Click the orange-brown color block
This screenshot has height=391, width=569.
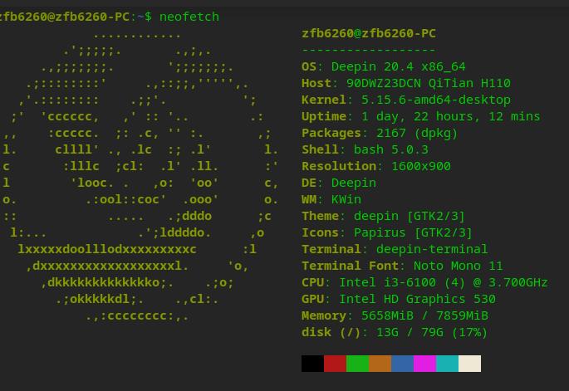point(380,364)
